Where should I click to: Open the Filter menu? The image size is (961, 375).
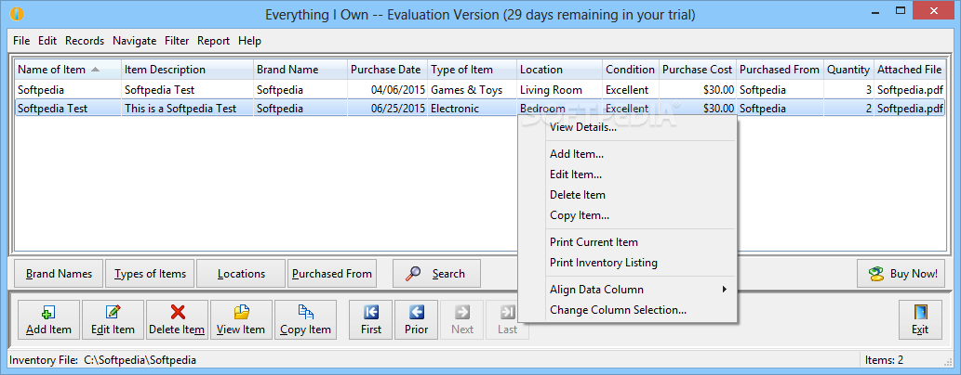177,41
